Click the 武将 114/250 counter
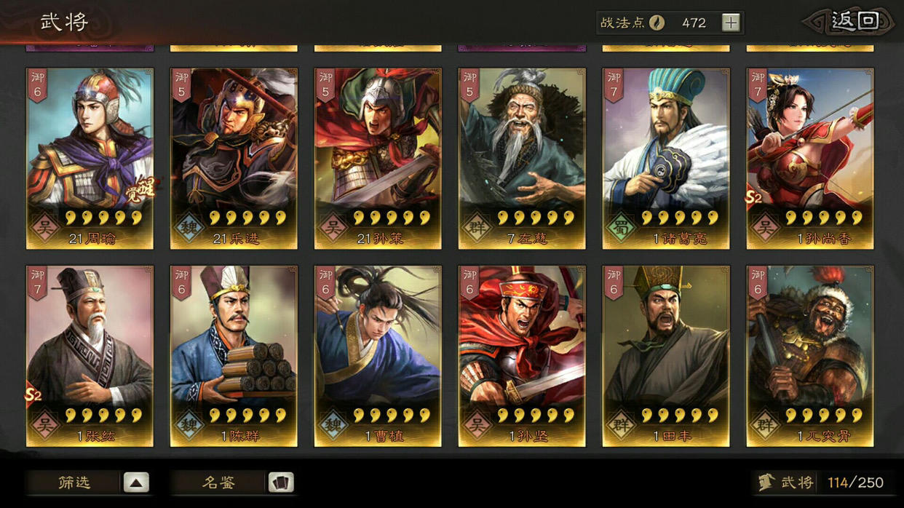The height and width of the screenshot is (508, 904). (x=821, y=482)
